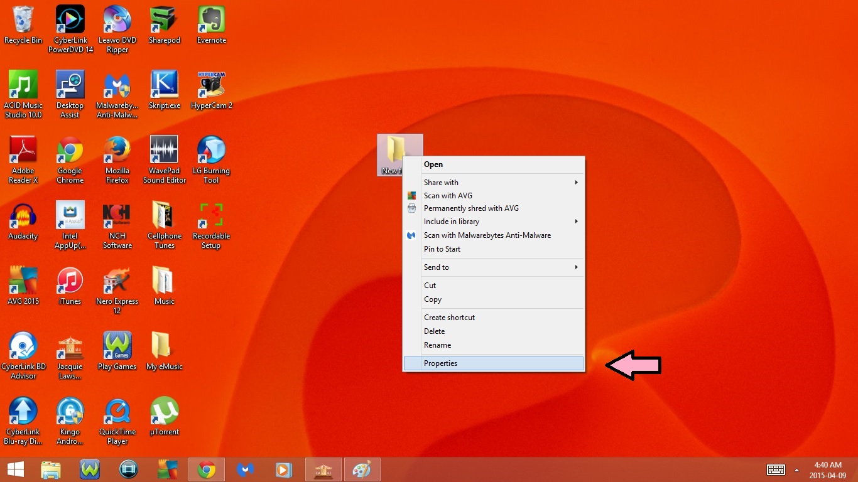Open Malwarebytes from the taskbar
This screenshot has height=482, width=858.
coord(245,469)
